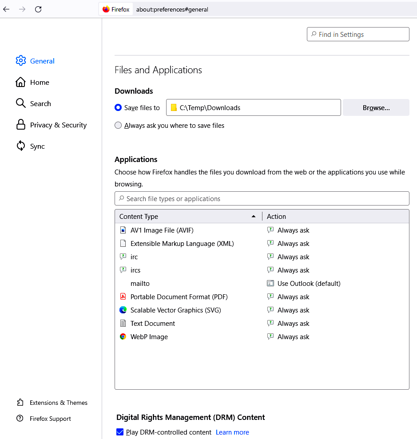Switch to the Home settings category
Viewport: 417px width, 439px height.
tap(40, 82)
